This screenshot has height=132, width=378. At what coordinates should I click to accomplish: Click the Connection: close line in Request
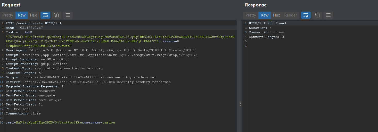click(23, 113)
